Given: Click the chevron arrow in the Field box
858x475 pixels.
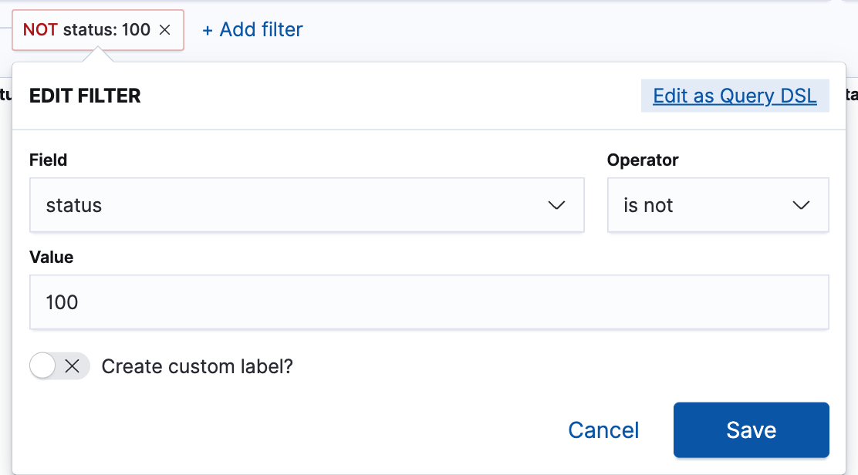Looking at the screenshot, I should coord(556,206).
